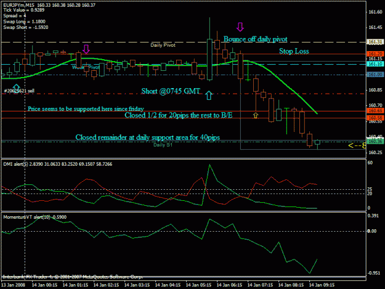Click the 'Daily Pivot' line label
Image resolution: width=385 pixels, height=289 pixels.
(x=163, y=45)
